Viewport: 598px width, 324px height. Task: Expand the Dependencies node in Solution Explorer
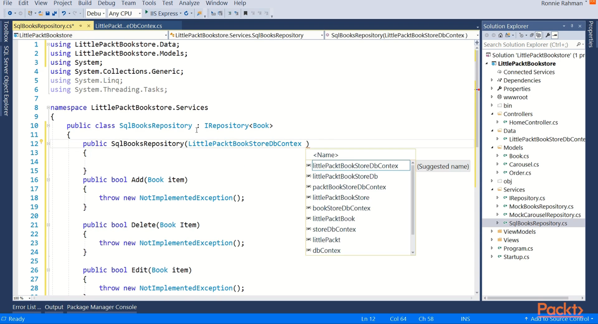pyautogui.click(x=492, y=80)
